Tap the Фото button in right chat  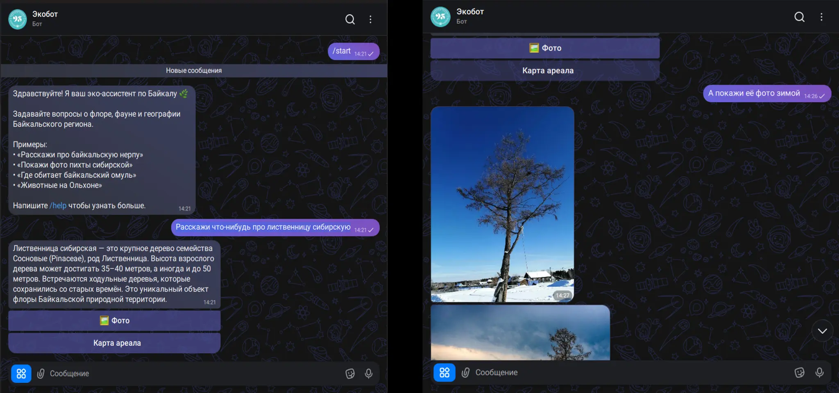coord(545,48)
